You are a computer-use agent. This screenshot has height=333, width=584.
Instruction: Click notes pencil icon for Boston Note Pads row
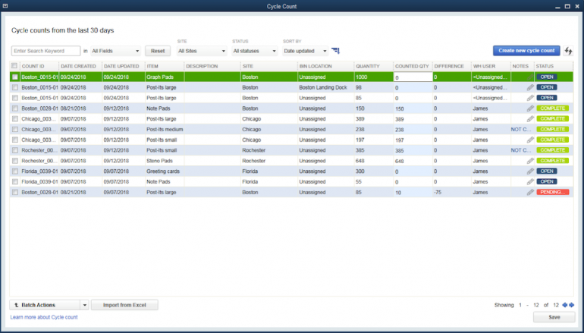[530, 108]
